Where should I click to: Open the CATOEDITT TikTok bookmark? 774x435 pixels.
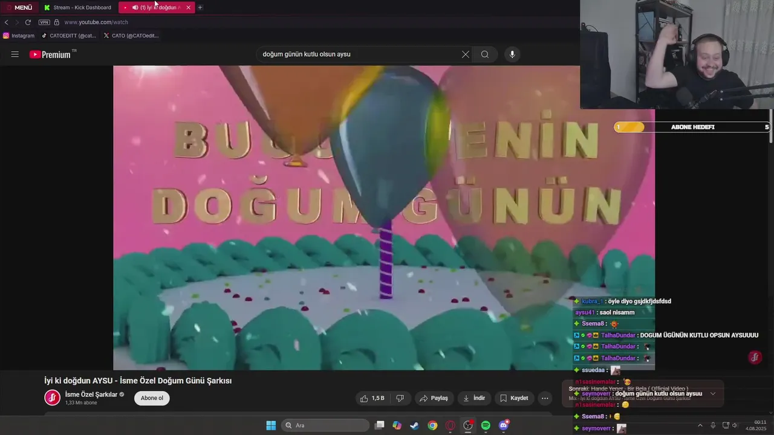(69, 36)
